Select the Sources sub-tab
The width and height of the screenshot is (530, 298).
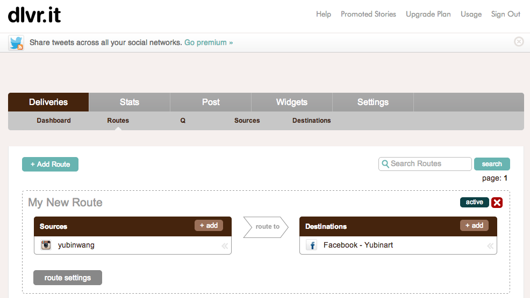pyautogui.click(x=247, y=121)
